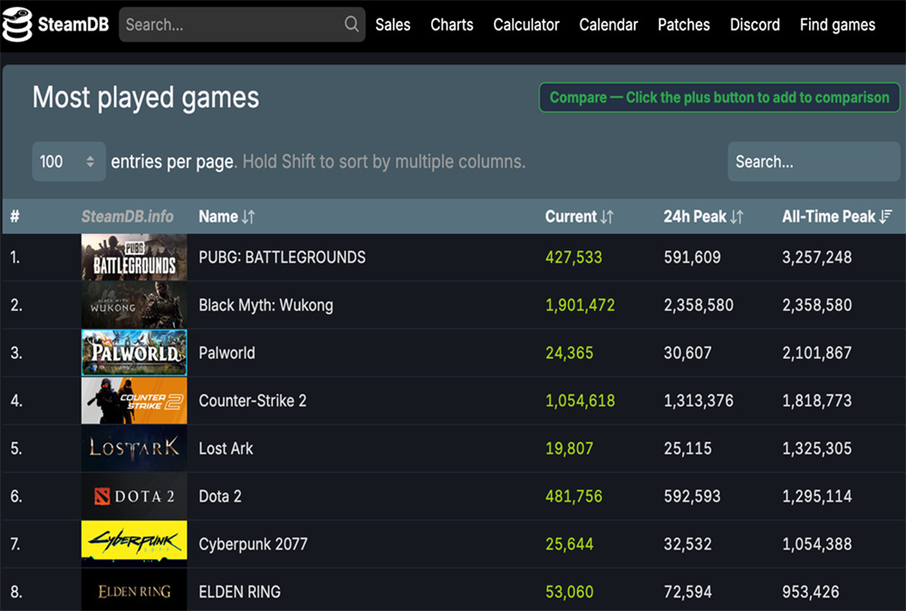This screenshot has width=906, height=611.
Task: Open the Patches page
Action: 683,24
